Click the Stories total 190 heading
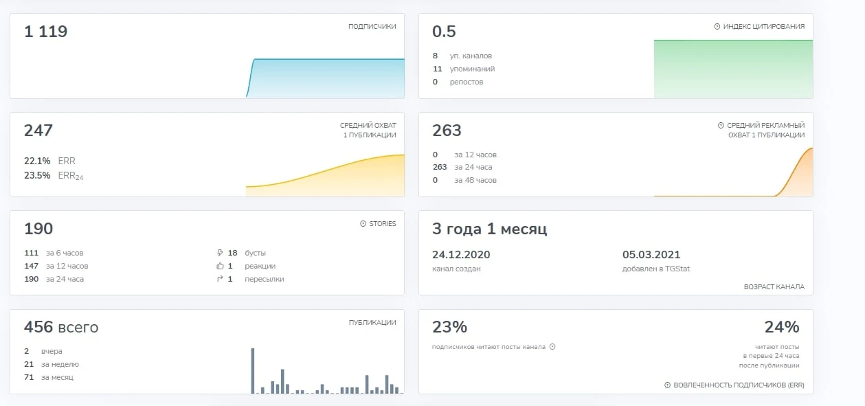The height and width of the screenshot is (406, 865). coord(38,229)
